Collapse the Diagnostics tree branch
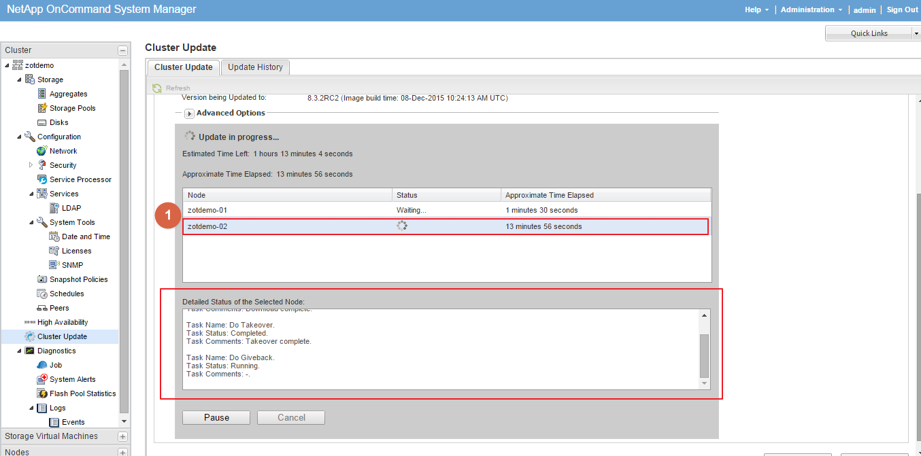This screenshot has height=456, width=921. (x=20, y=351)
